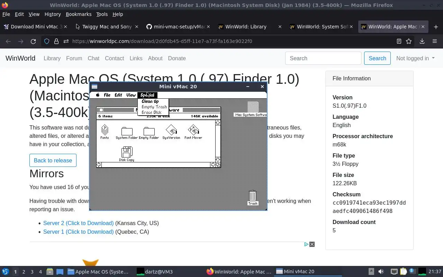443x277 pixels.
Task: Select the SysVersion application icon
Action: tap(171, 130)
